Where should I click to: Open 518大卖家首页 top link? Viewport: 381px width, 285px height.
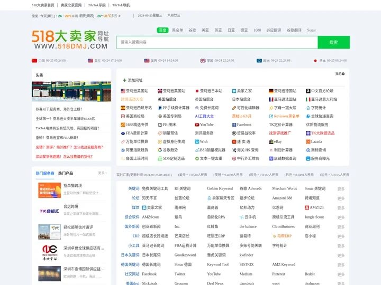click(43, 5)
